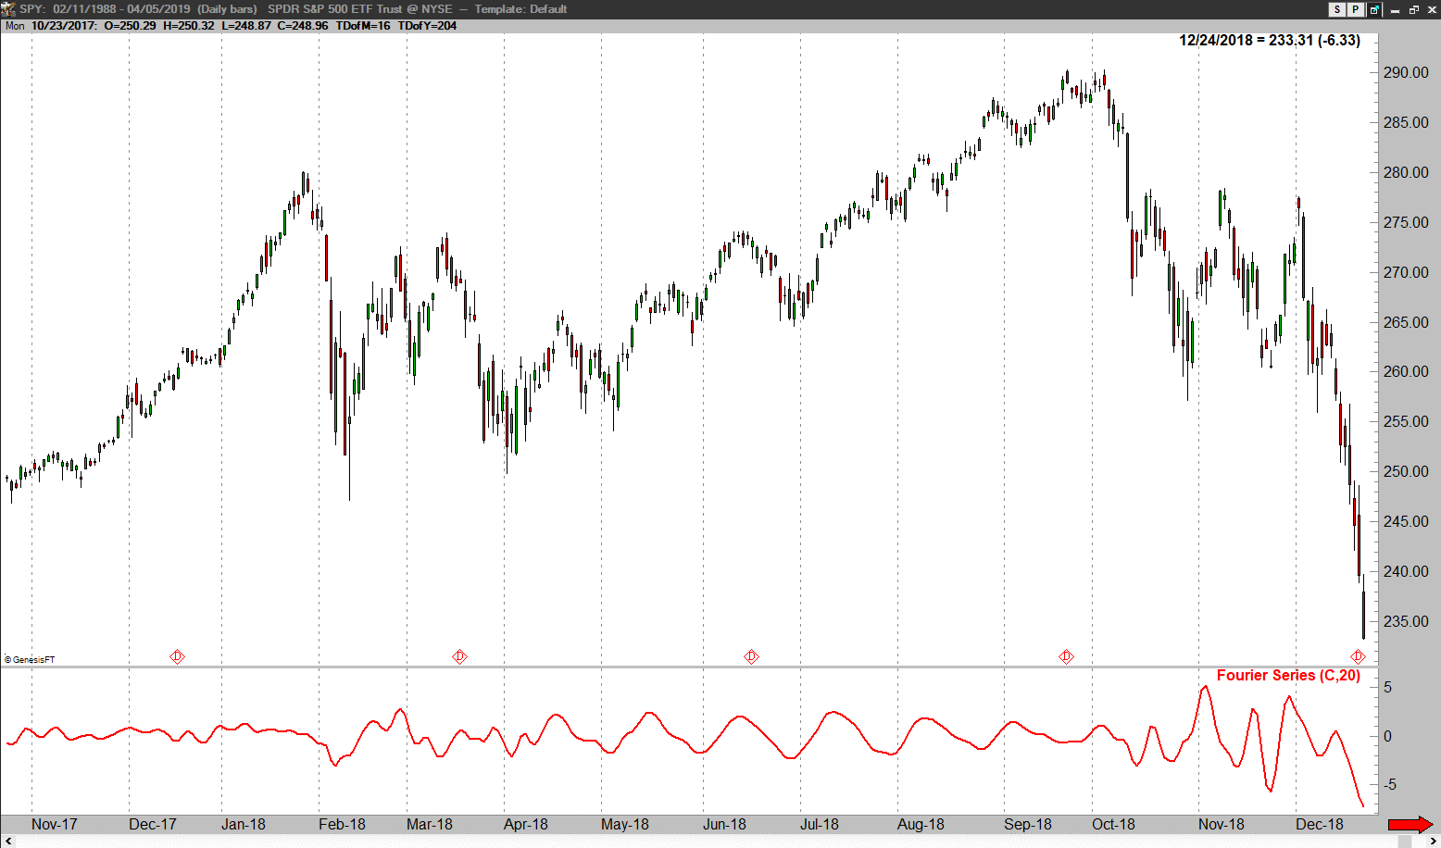
Task: Click the 12/24/2018 = 233.31 price readout
Action: point(1270,41)
